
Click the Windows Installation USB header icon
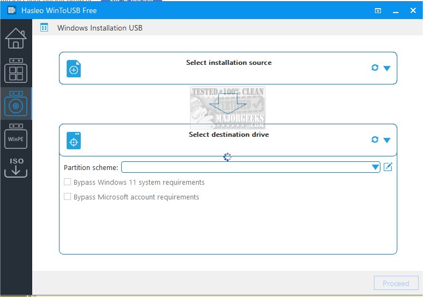[x=44, y=27]
